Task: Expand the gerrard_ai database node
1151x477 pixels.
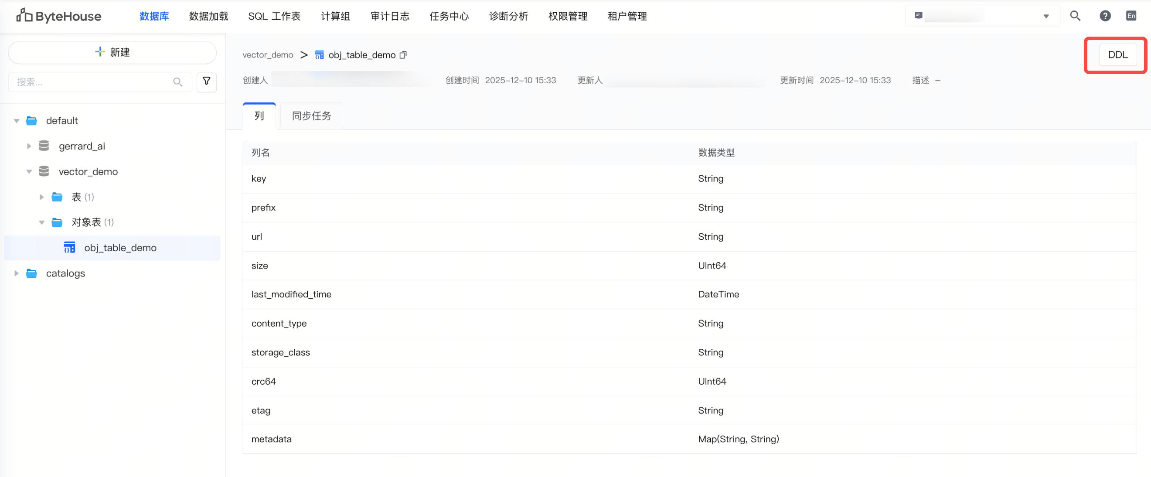Action: (29, 146)
